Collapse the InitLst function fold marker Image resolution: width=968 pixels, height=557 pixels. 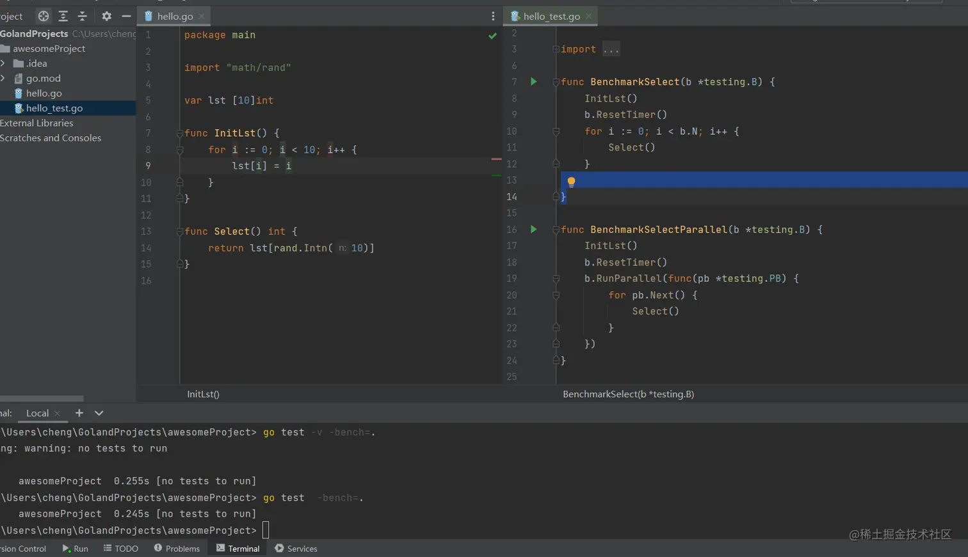click(180, 133)
